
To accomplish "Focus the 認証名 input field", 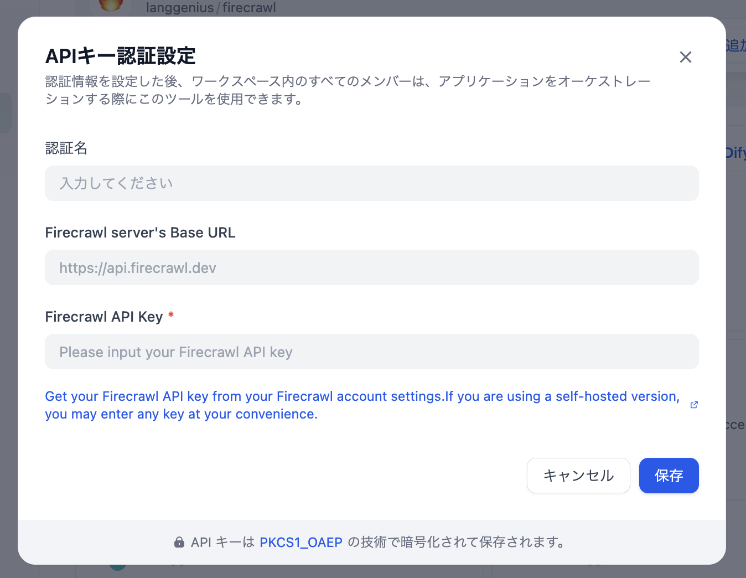I will [x=371, y=183].
